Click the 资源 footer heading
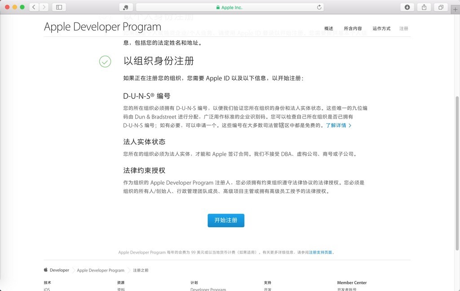Screen dimensions: 460x291 click(120, 283)
